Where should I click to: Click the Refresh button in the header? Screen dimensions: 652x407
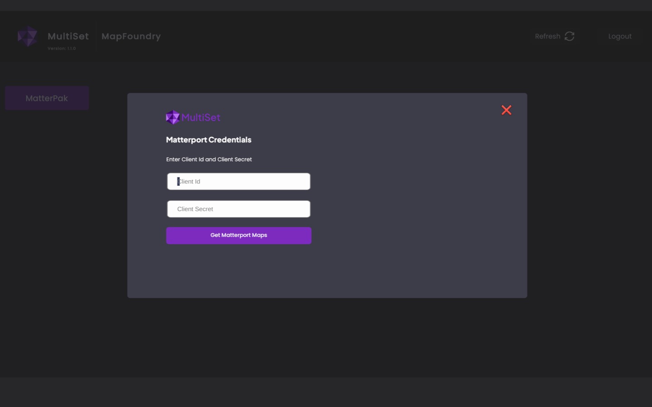click(x=555, y=36)
